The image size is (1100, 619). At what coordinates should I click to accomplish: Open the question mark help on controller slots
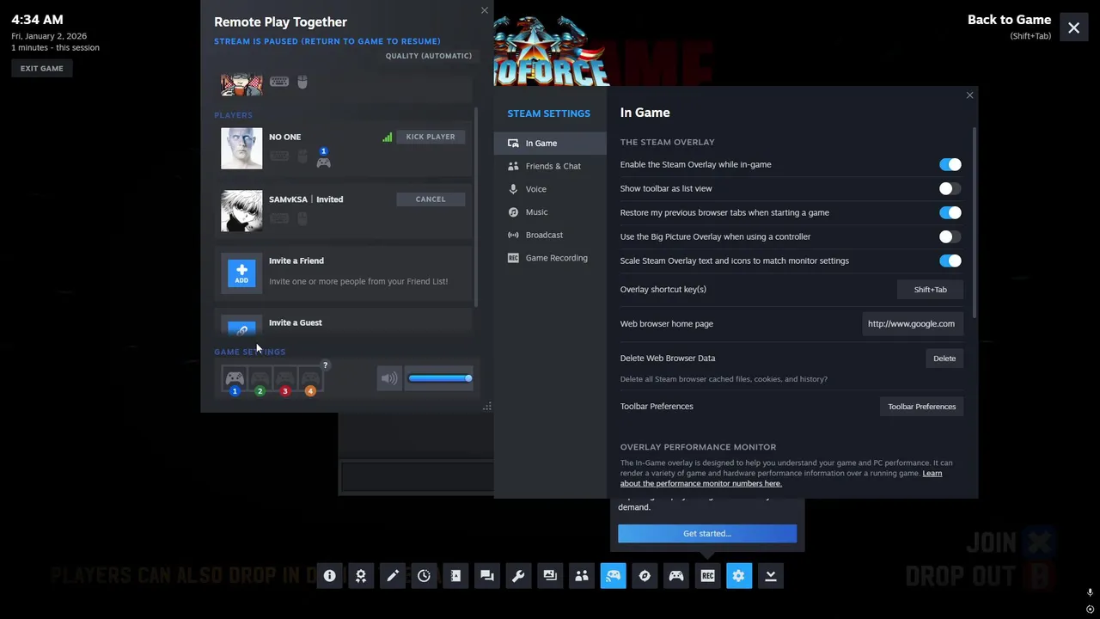(325, 365)
